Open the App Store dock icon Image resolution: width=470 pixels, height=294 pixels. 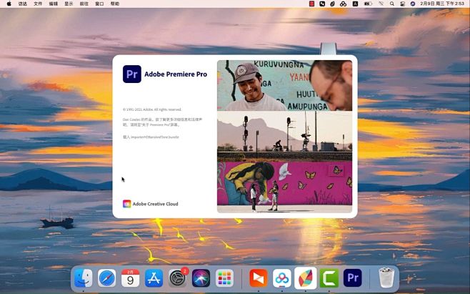click(154, 278)
